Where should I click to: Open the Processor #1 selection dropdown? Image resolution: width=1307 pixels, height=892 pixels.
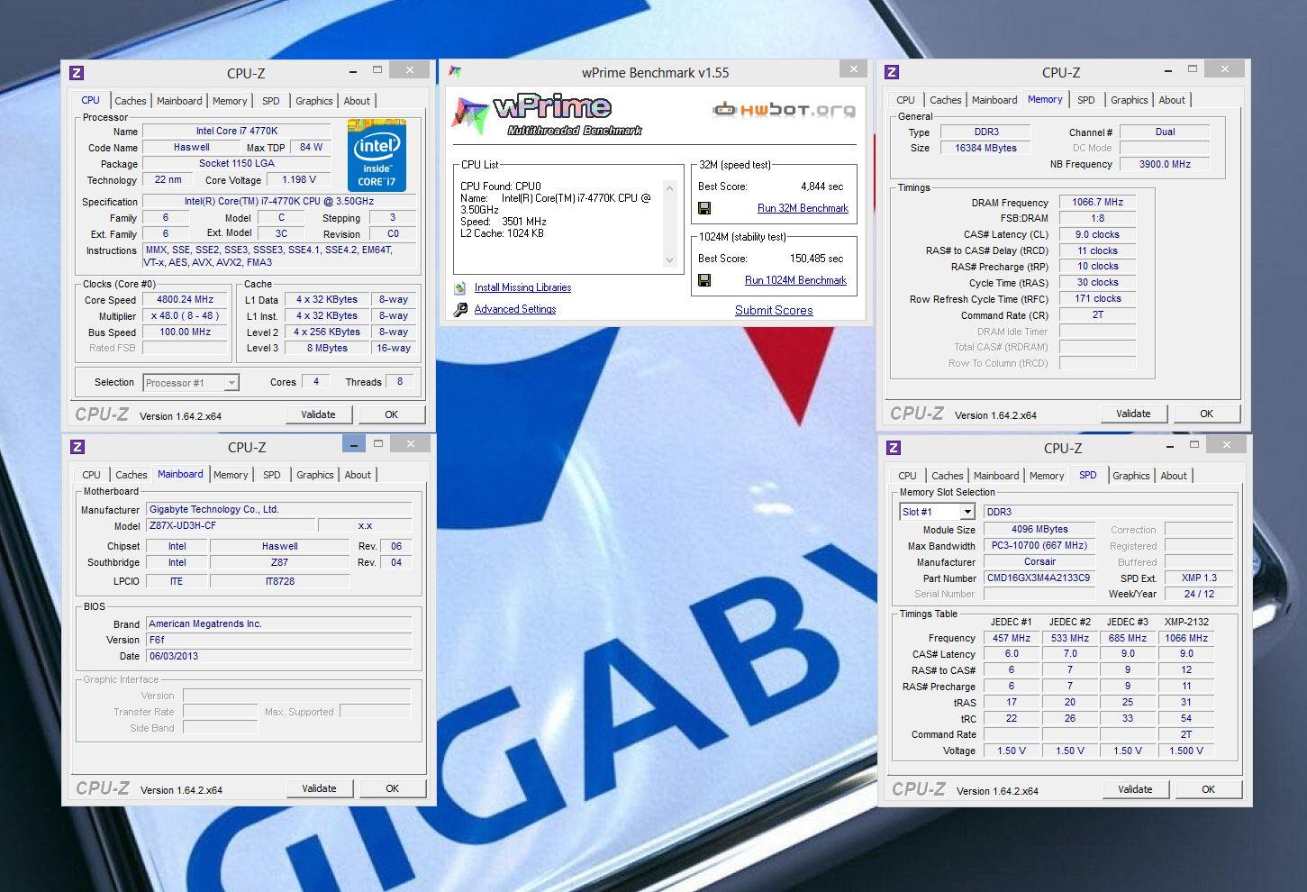191,383
